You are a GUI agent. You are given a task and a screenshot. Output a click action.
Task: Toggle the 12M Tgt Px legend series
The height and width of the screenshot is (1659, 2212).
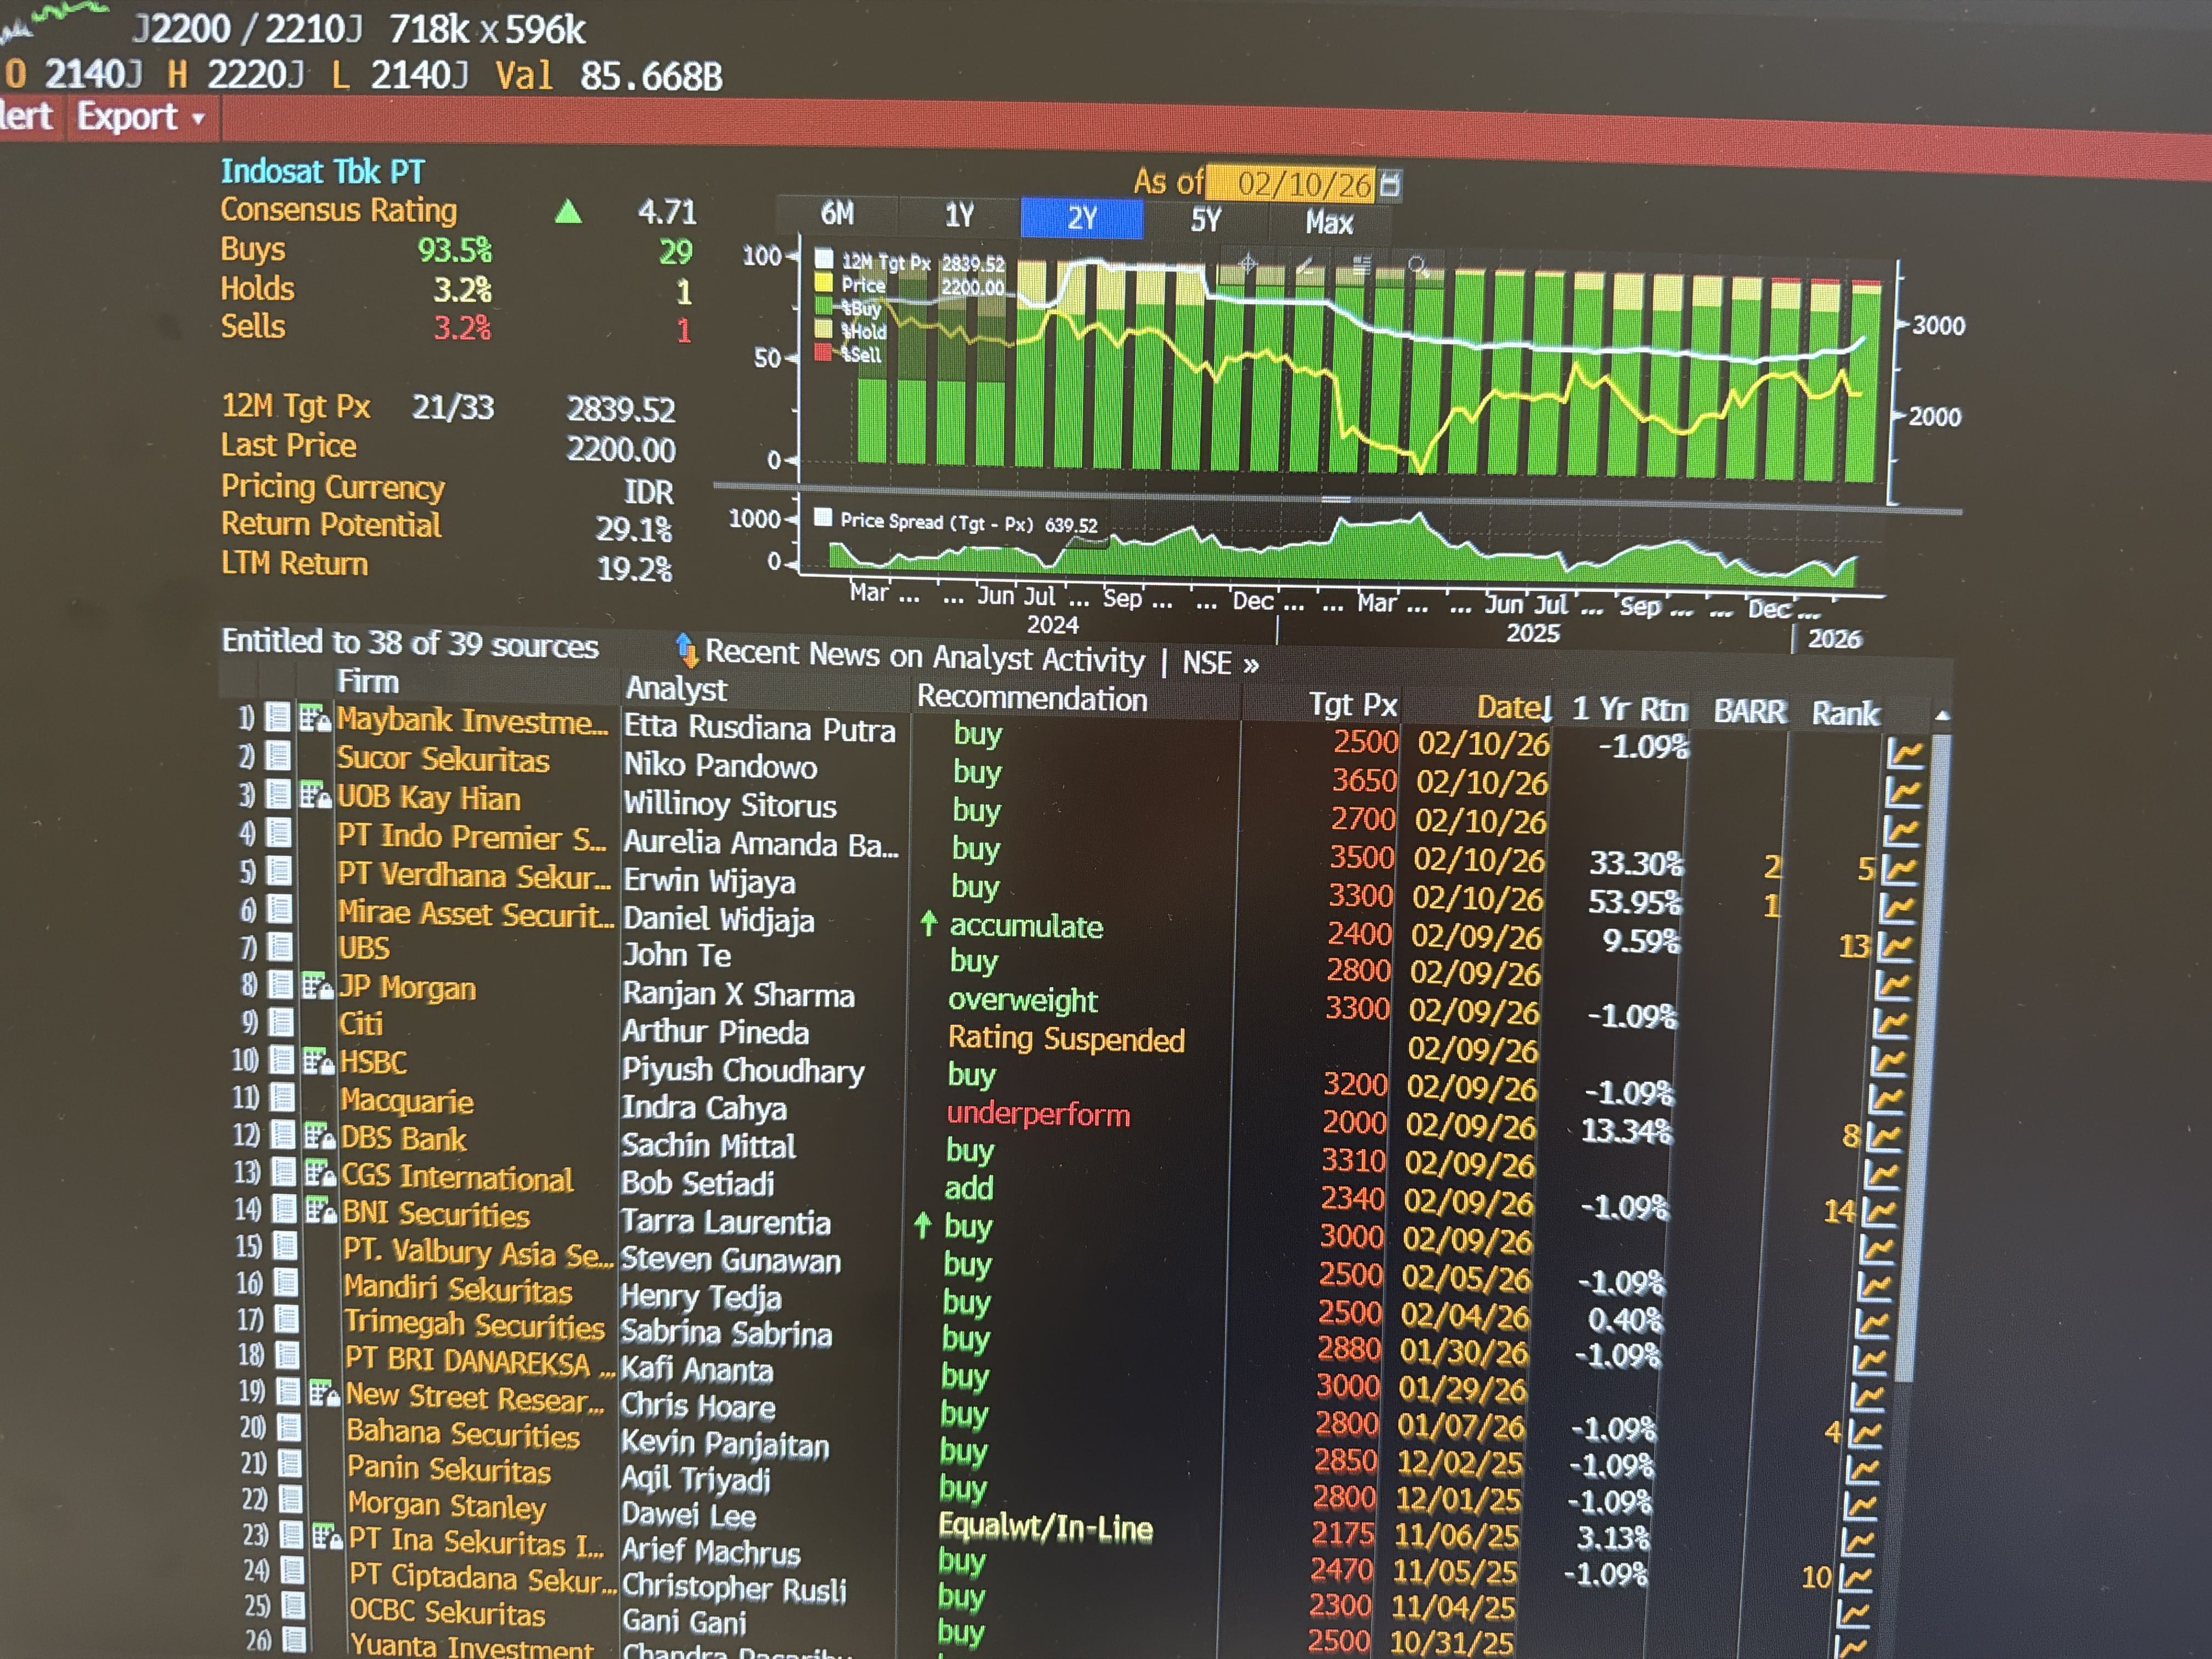[x=824, y=259]
